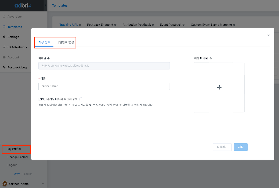Screen dimensions: 279x188
Task: Click the Settings gear icon
Action: point(4,37)
